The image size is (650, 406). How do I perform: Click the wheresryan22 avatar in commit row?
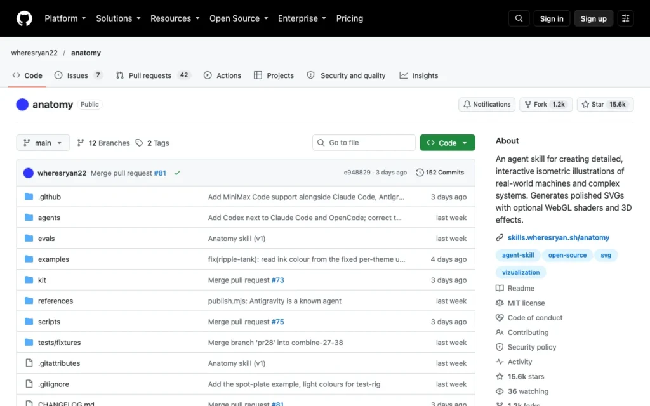28,173
